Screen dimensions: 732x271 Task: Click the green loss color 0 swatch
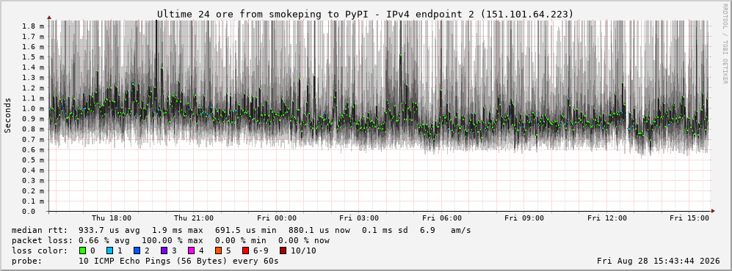(83, 250)
